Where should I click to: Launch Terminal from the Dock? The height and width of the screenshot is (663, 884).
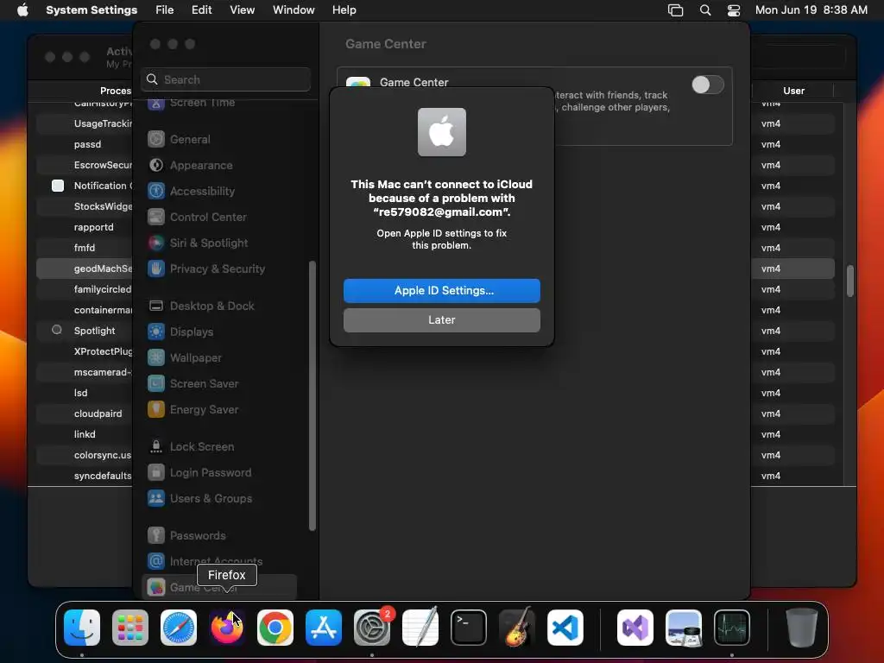click(x=469, y=628)
